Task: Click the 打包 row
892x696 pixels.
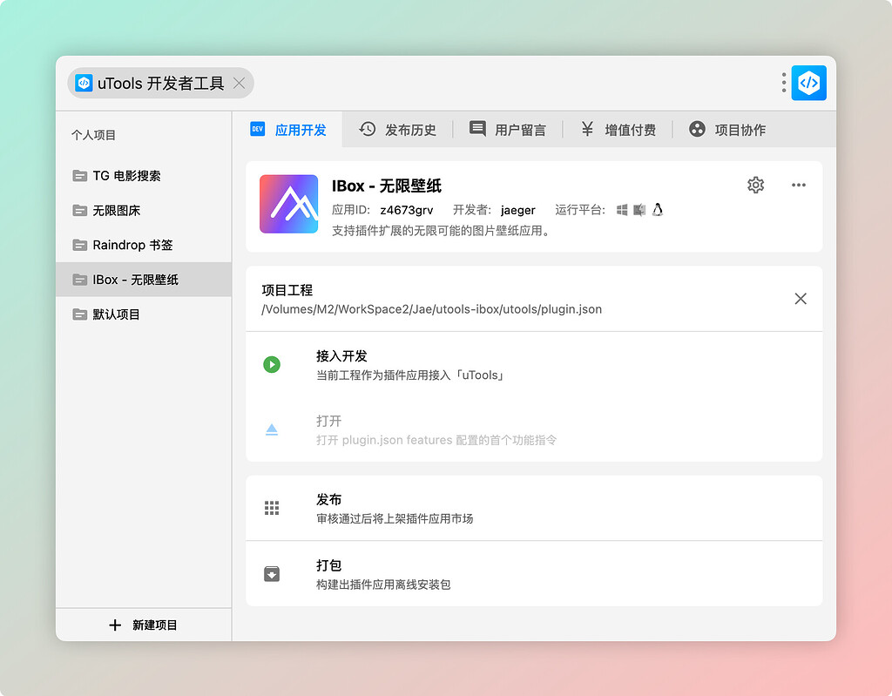Action: pyautogui.click(x=534, y=574)
